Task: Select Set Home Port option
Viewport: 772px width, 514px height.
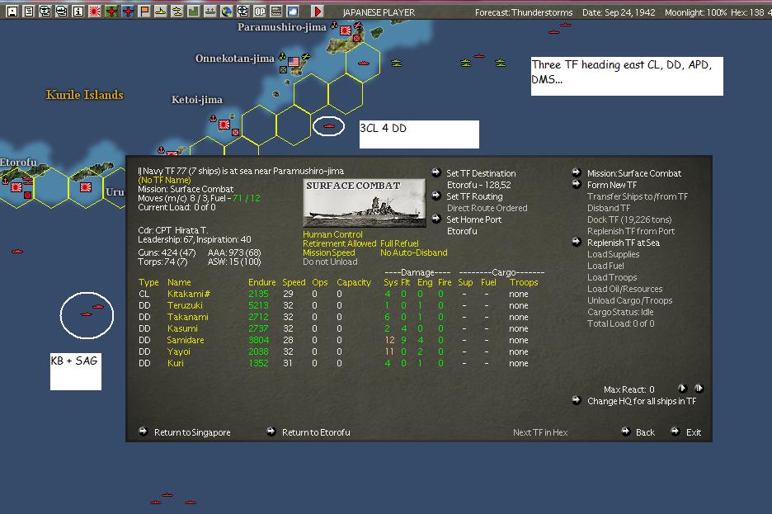Action: click(x=473, y=219)
